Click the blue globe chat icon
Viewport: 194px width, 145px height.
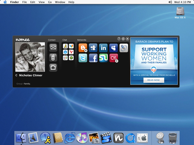65,52
